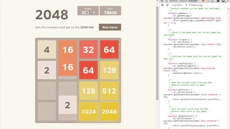This screenshot has width=230, height=129.
Task: Click the yellow warning count indicator
Action: 208,1
